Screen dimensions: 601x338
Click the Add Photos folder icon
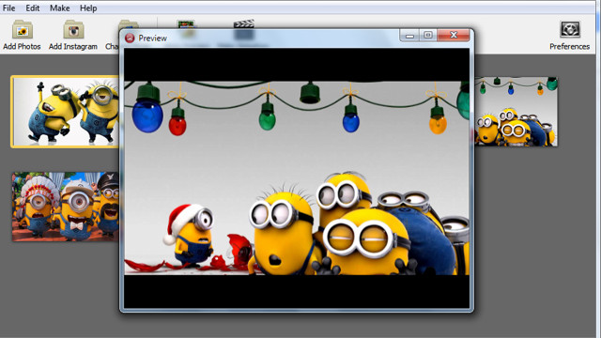(x=23, y=30)
